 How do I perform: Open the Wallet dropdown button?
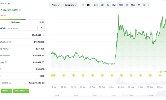pos(7,91)
